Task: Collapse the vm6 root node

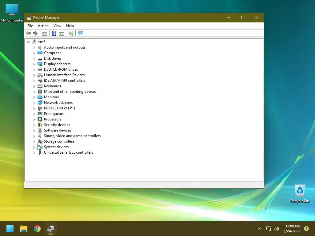Action: pos(28,42)
